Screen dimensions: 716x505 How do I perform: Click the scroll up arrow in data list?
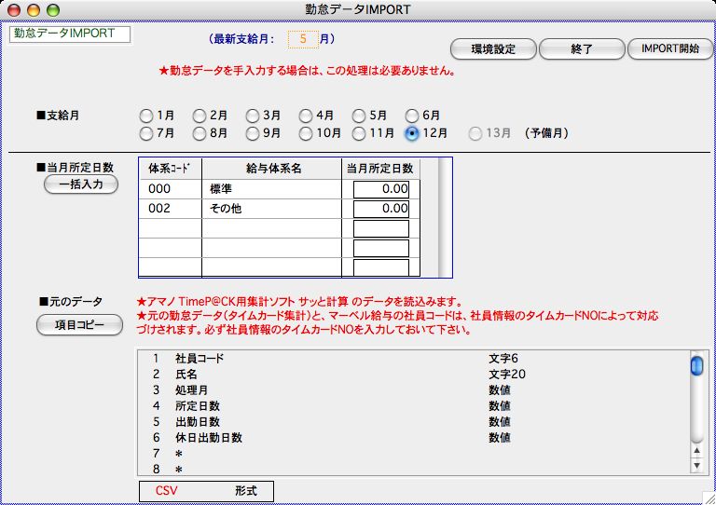[696, 449]
